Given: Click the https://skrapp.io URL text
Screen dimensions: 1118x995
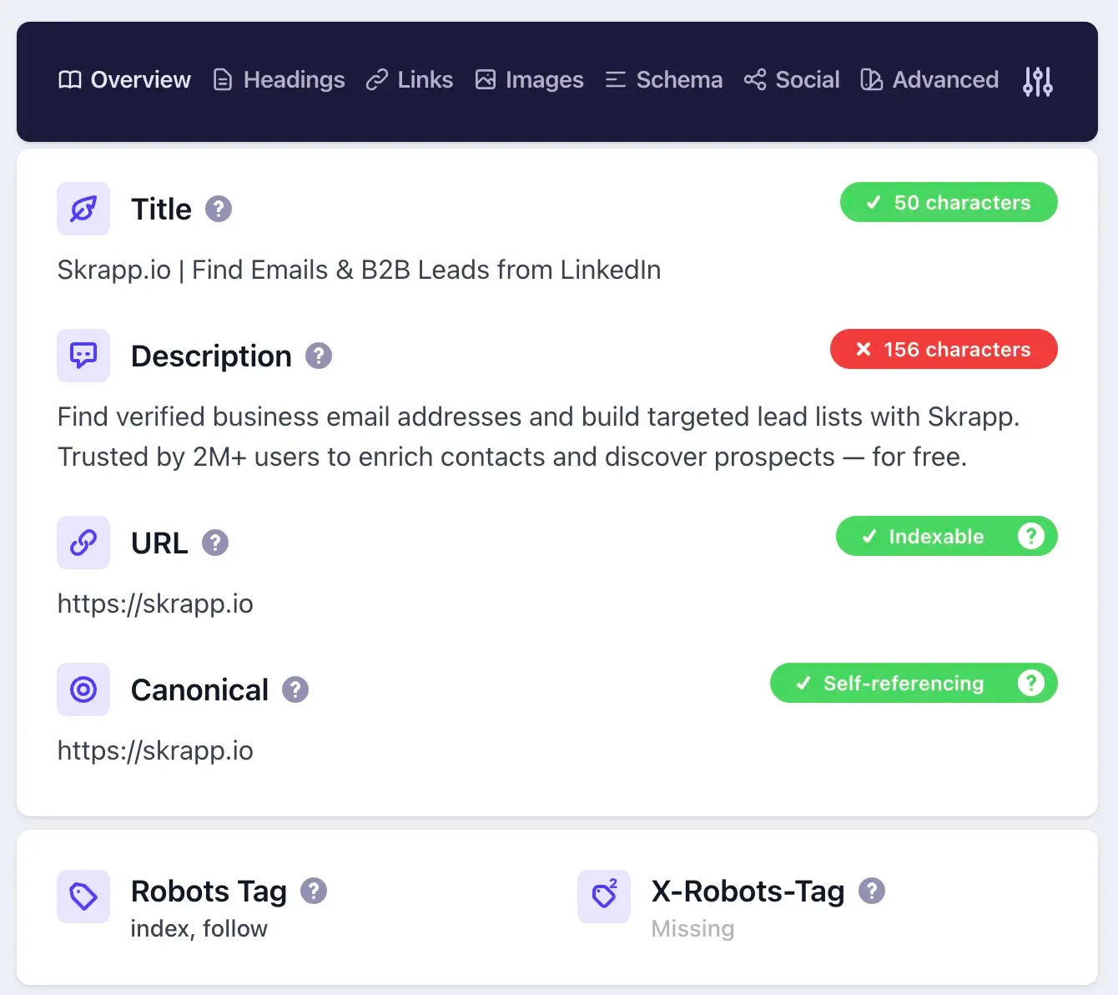Looking at the screenshot, I should coord(155,604).
